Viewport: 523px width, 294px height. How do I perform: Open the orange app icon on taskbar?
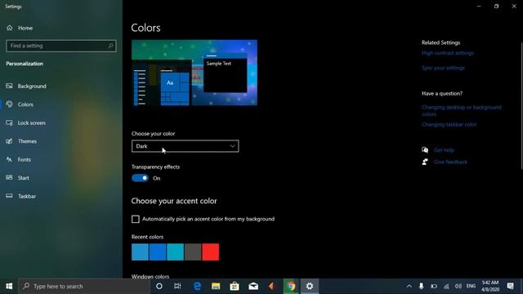pyautogui.click(x=271, y=287)
